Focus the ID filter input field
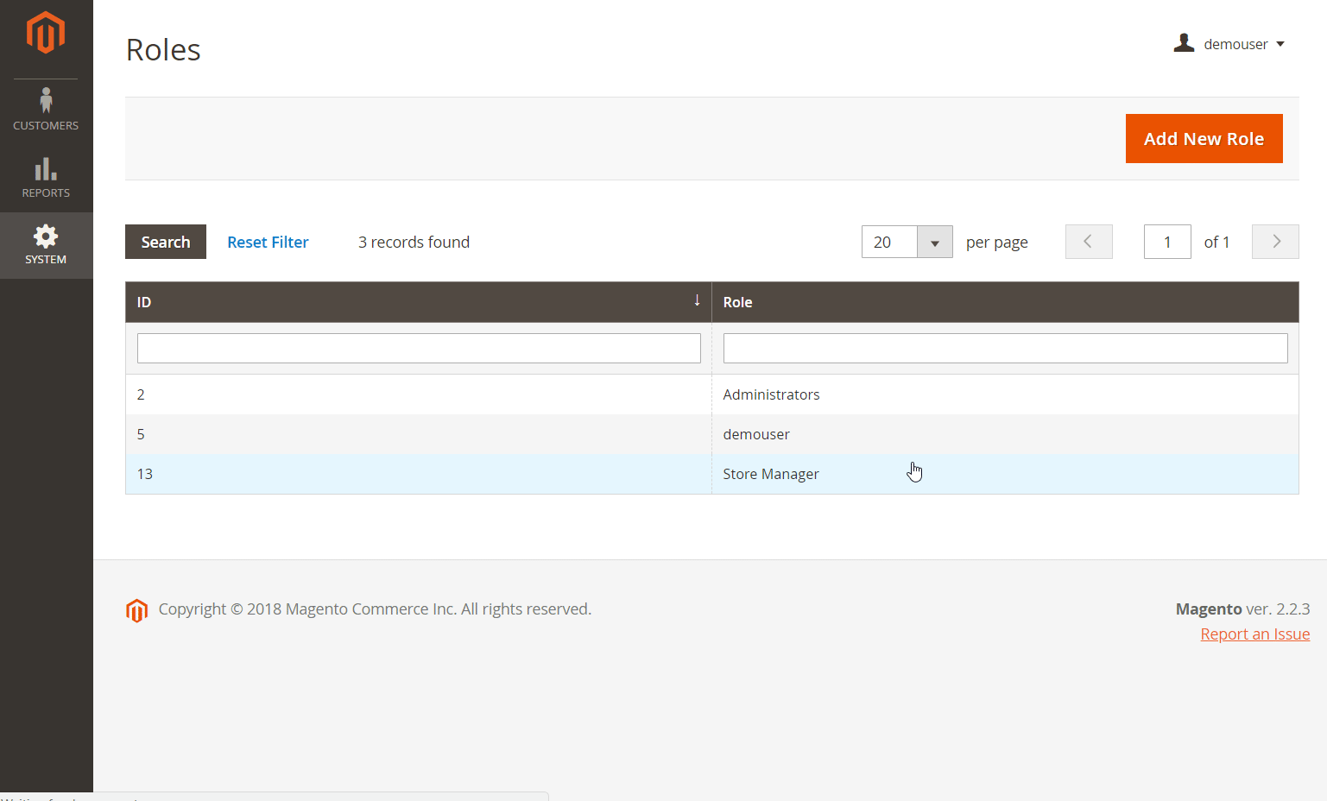This screenshot has height=801, width=1327. coord(419,349)
